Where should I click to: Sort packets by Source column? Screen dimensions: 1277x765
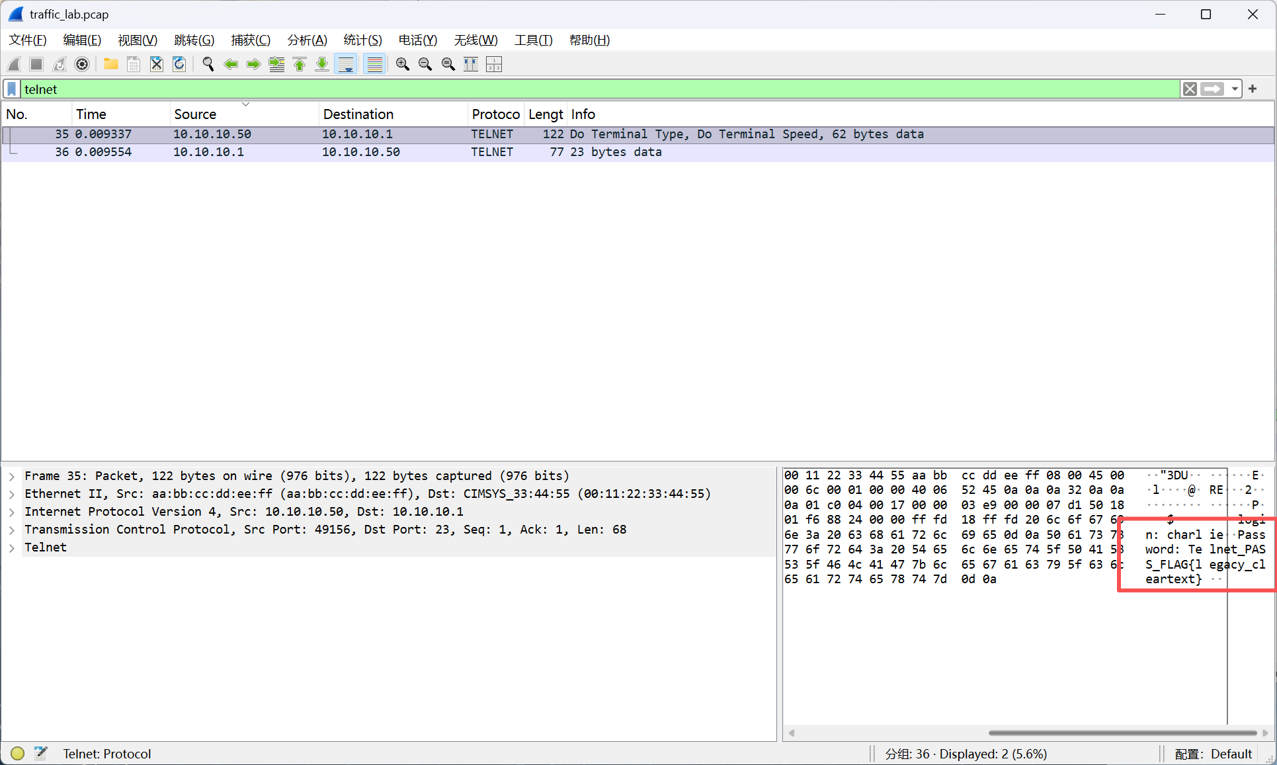(244, 114)
